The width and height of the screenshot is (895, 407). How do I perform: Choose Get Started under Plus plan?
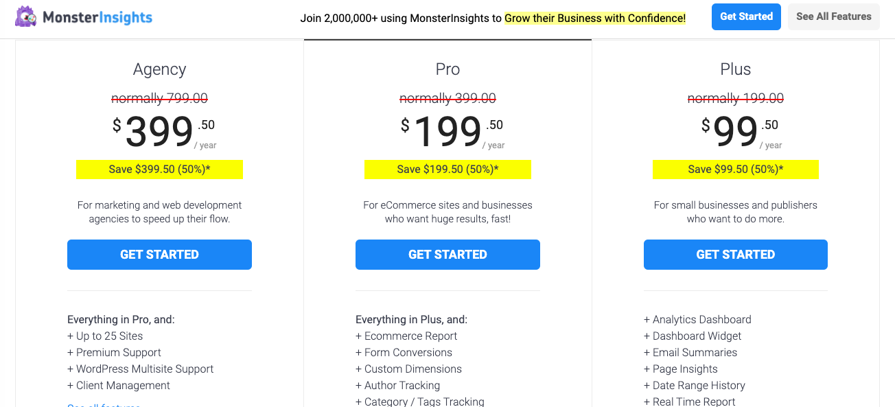(736, 255)
